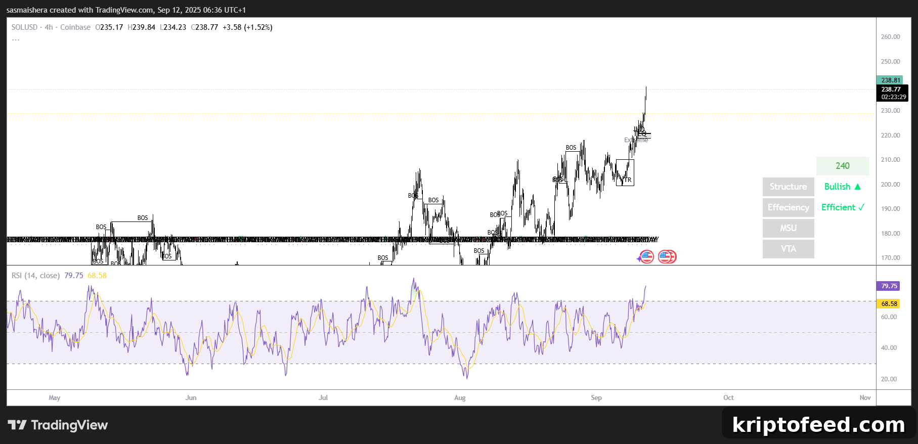Click the open value O235.17
918x444 pixels.
[x=109, y=27]
